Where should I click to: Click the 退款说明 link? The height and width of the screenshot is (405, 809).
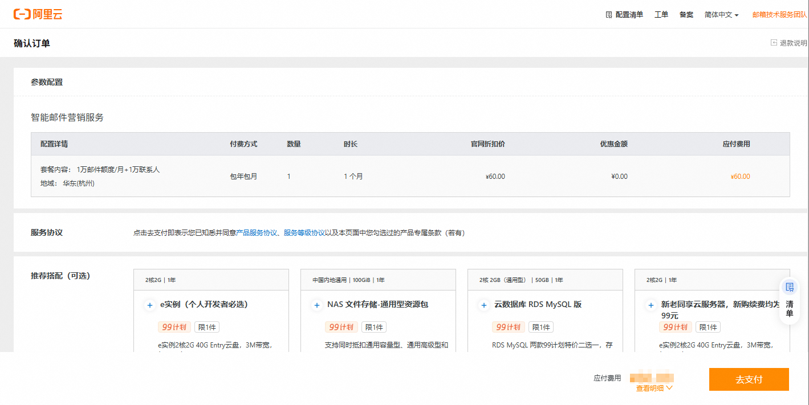pyautogui.click(x=794, y=43)
